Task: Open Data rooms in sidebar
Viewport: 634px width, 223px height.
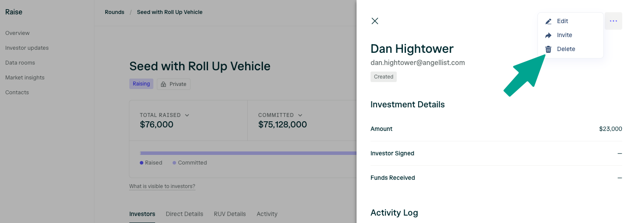Action: (20, 63)
